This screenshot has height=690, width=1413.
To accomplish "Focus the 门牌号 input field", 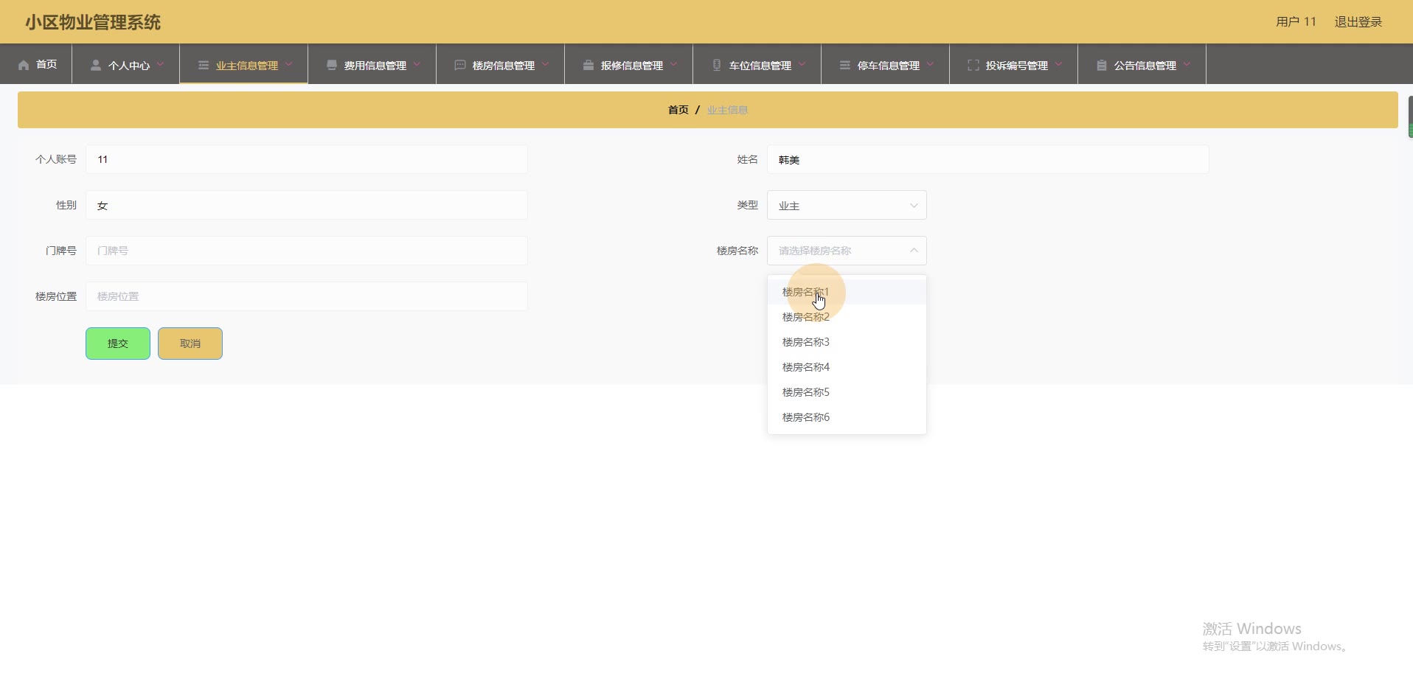I will click(306, 251).
